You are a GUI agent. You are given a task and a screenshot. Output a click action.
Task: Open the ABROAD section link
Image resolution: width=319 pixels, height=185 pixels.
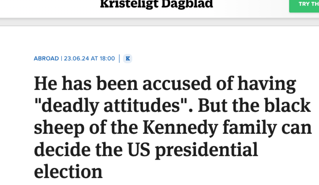coord(46,58)
